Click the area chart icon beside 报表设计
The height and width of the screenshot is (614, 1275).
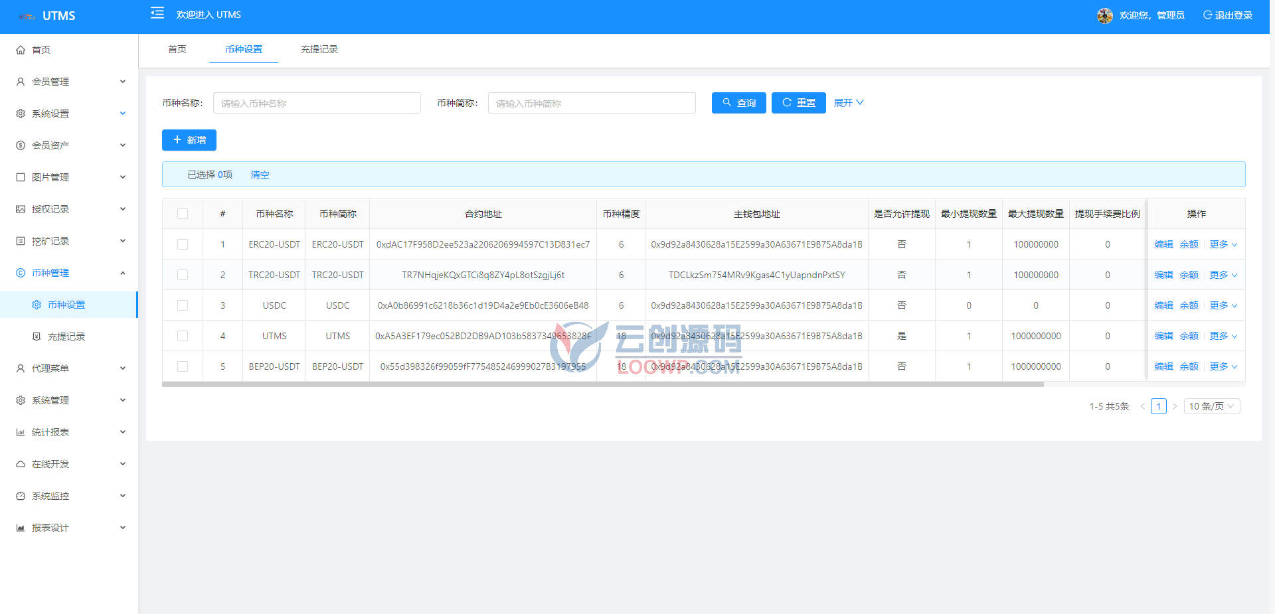[x=21, y=528]
